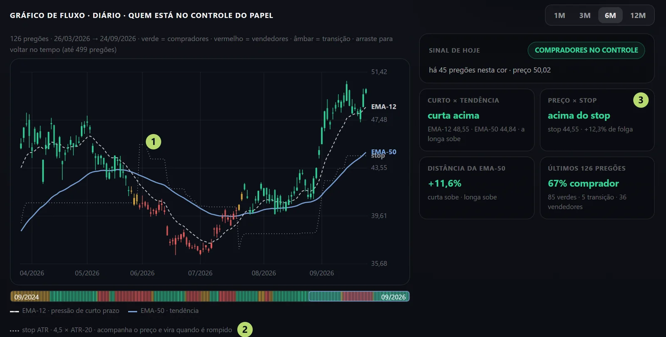Click the 08/2026 date axis label
Screen dimensions: 666x337
pos(263,273)
